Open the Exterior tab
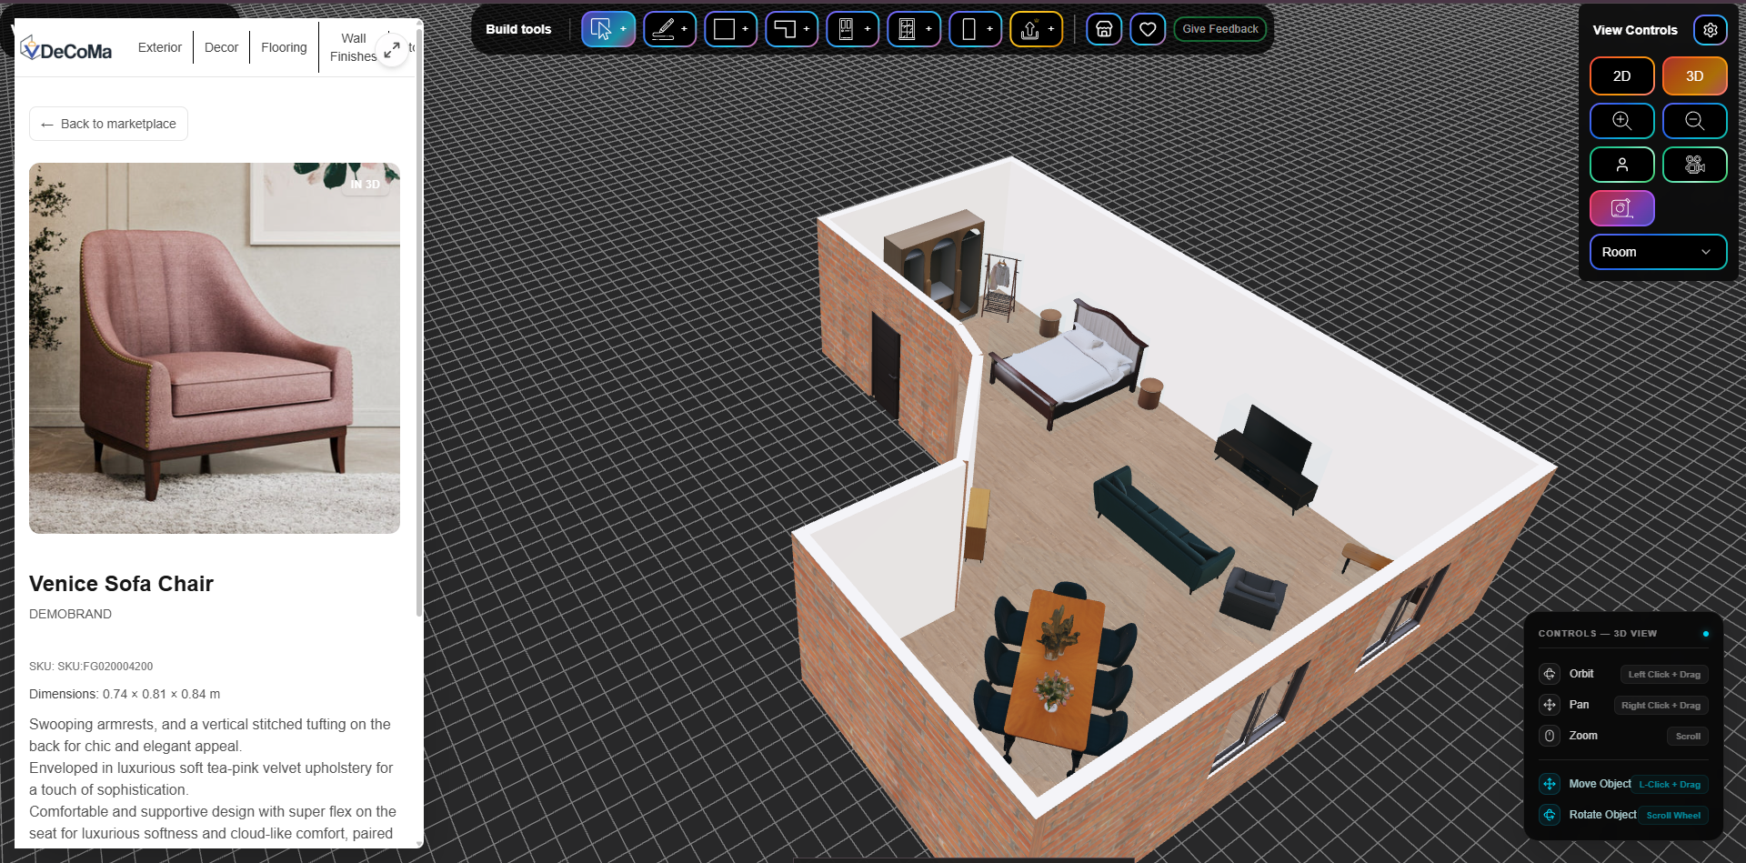Image resolution: width=1746 pixels, height=863 pixels. click(x=160, y=47)
